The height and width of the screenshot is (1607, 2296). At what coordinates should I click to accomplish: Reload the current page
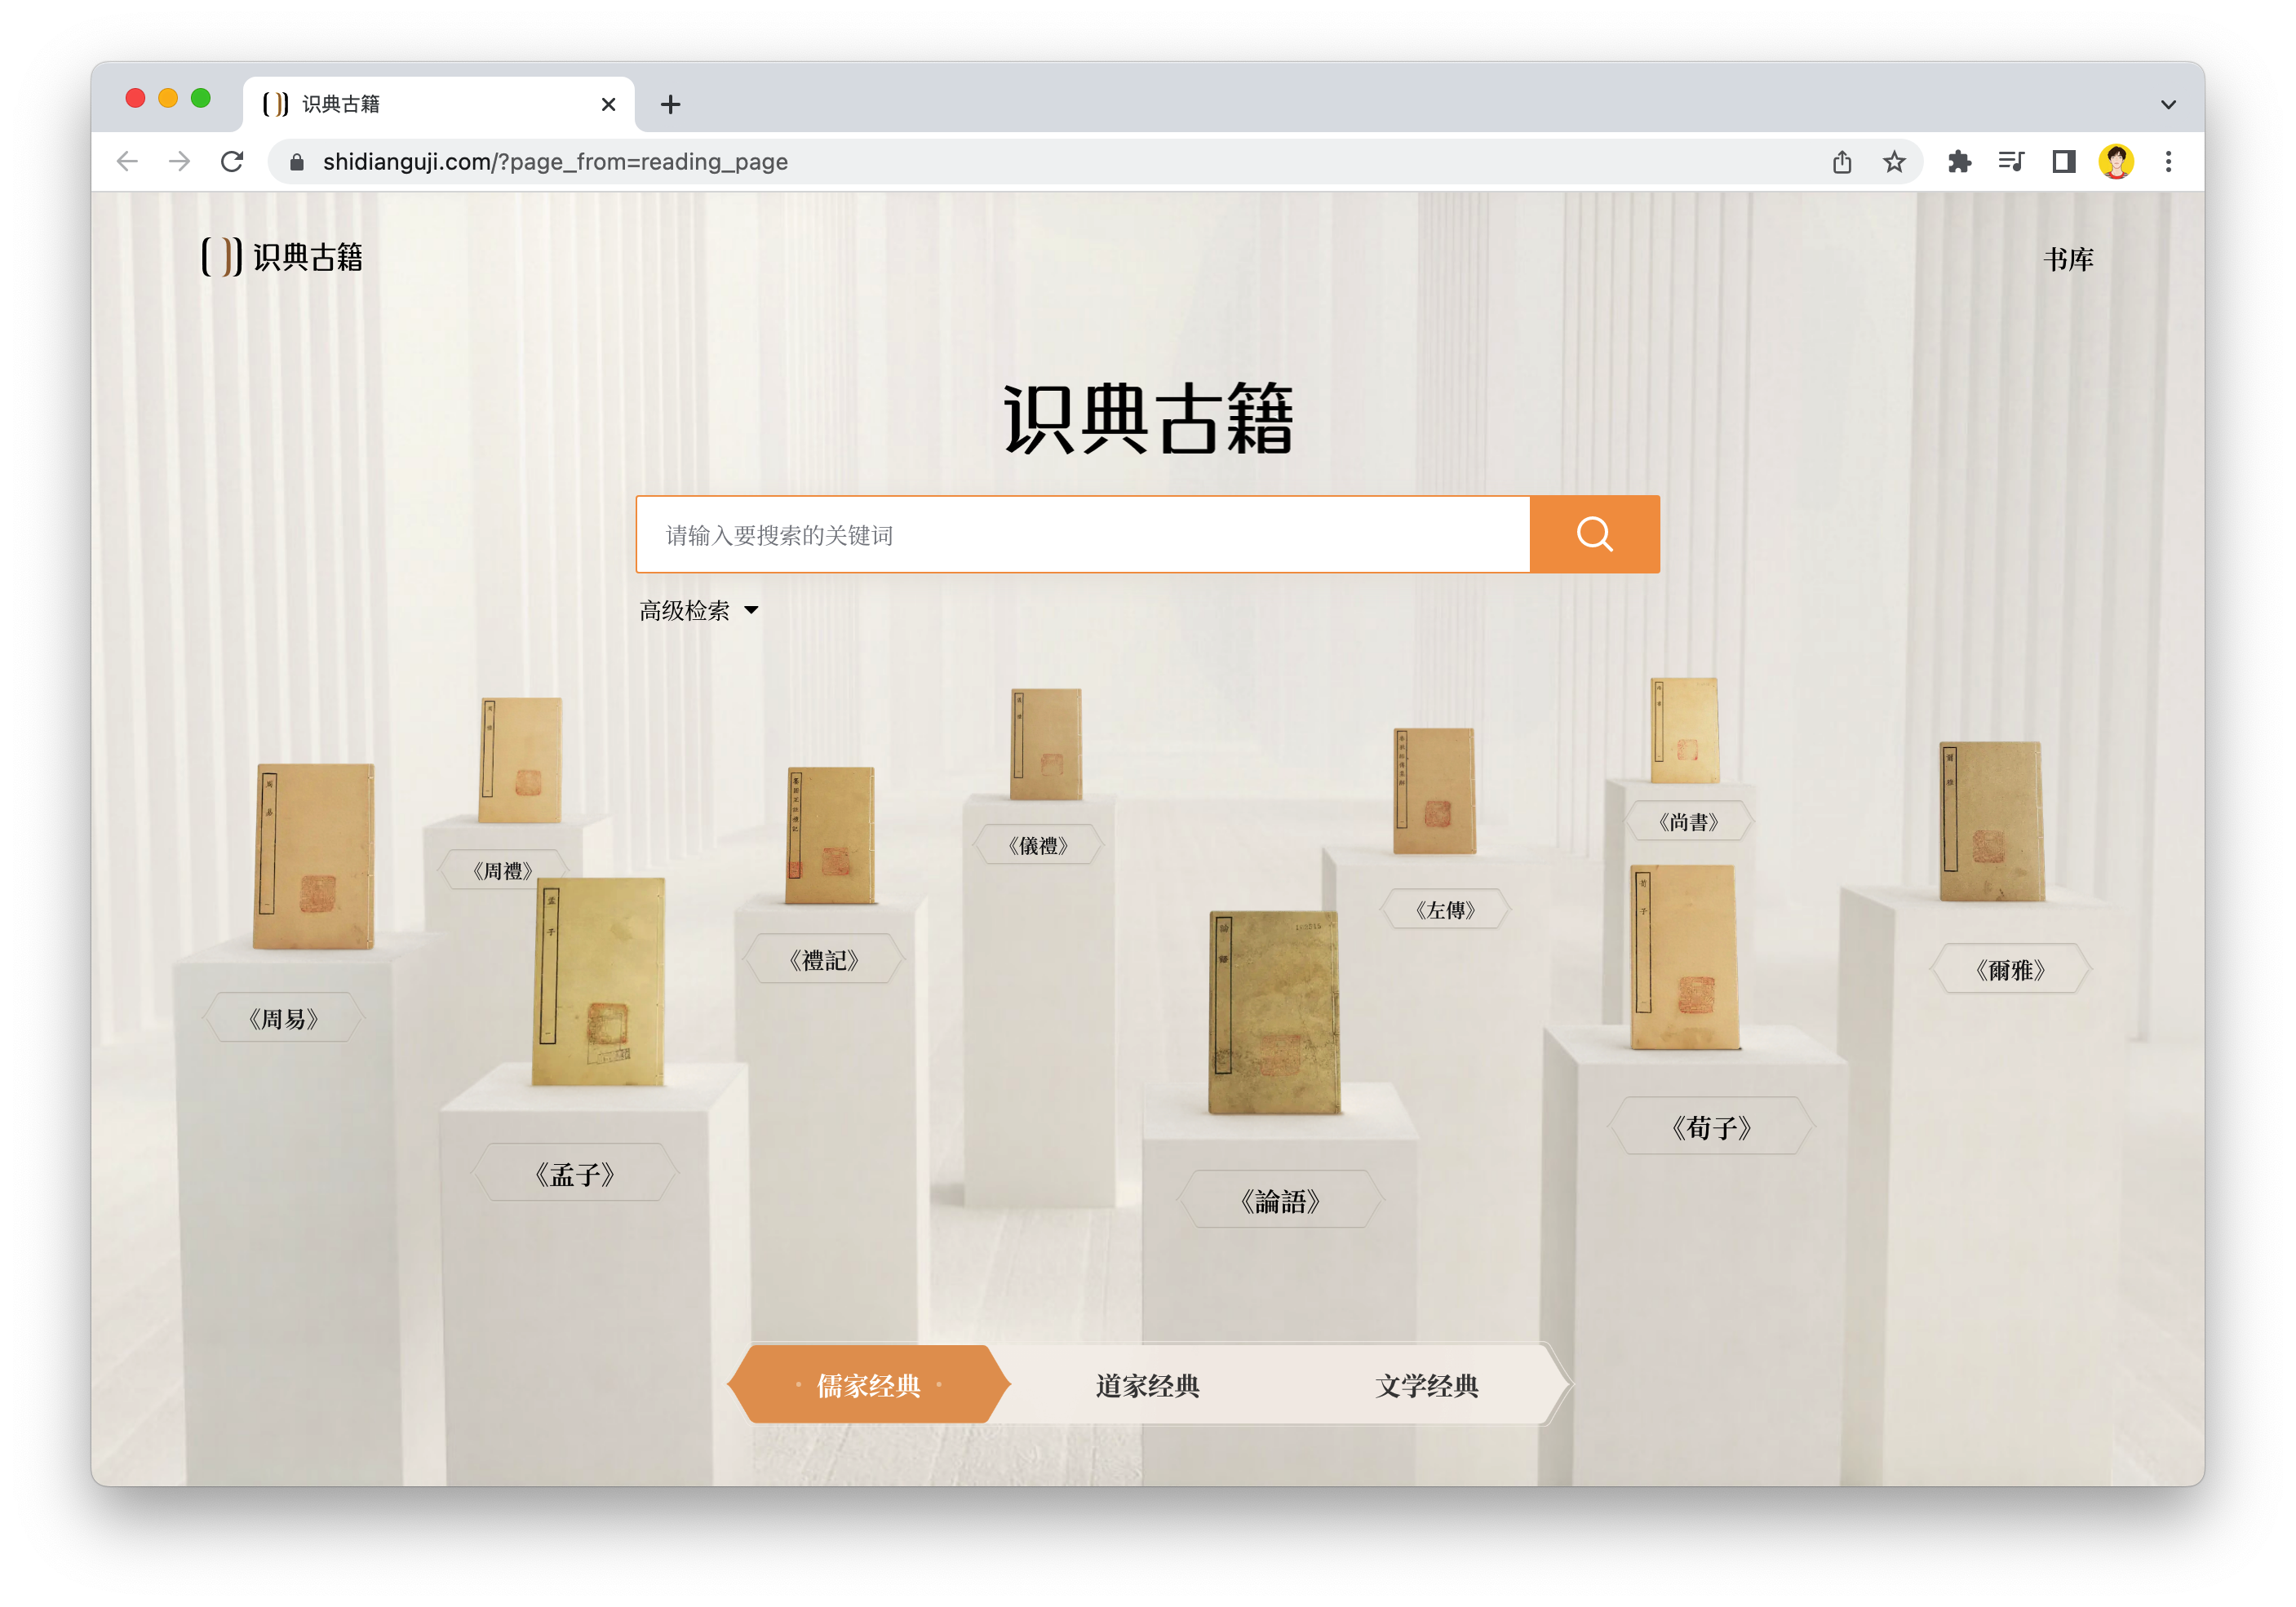[x=232, y=161]
